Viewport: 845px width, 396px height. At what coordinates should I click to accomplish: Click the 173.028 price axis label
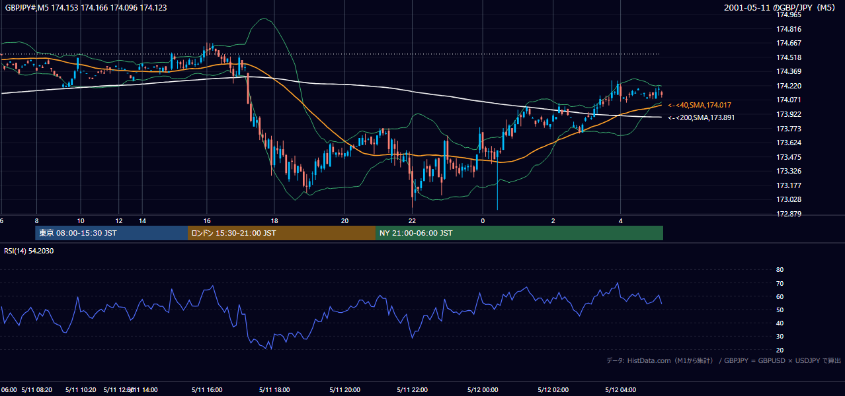pyautogui.click(x=789, y=199)
